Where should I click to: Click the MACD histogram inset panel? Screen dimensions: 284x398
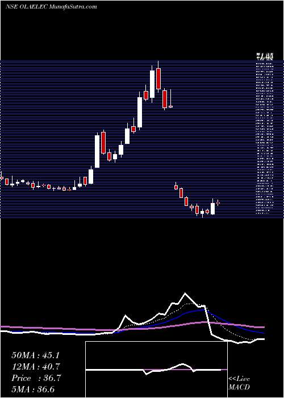(x=156, y=370)
